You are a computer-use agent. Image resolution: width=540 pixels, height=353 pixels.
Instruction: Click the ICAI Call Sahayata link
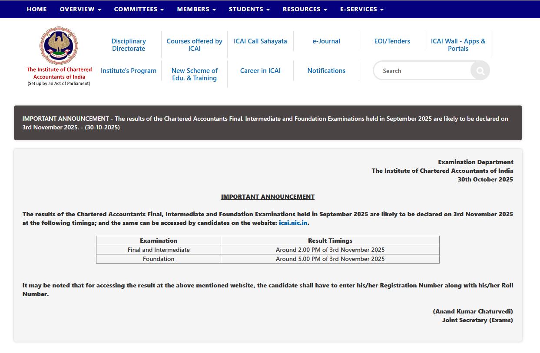260,41
